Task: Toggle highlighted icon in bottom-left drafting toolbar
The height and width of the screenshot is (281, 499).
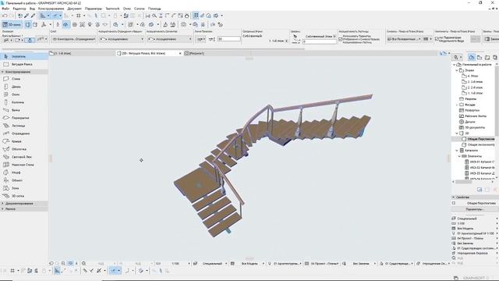Action: 57,271
